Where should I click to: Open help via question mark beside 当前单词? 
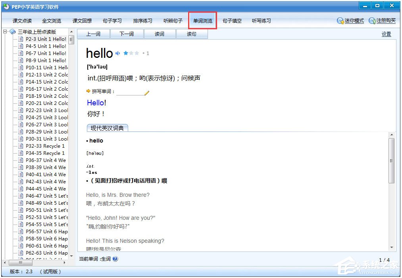click(115, 259)
